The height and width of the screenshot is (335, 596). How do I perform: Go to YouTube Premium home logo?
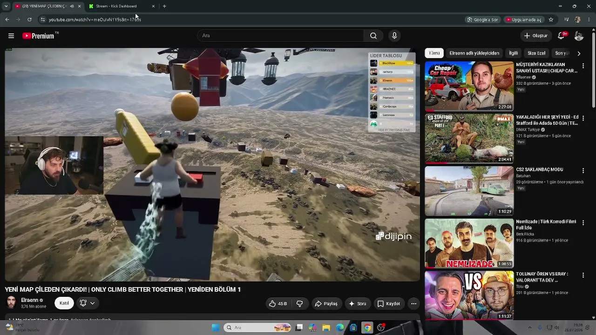pyautogui.click(x=38, y=36)
